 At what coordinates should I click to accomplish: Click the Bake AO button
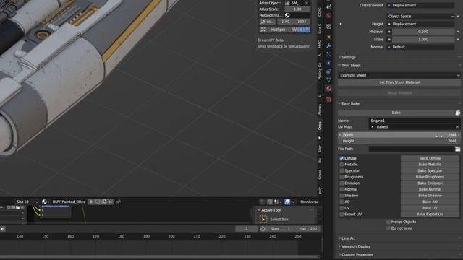tap(430, 202)
